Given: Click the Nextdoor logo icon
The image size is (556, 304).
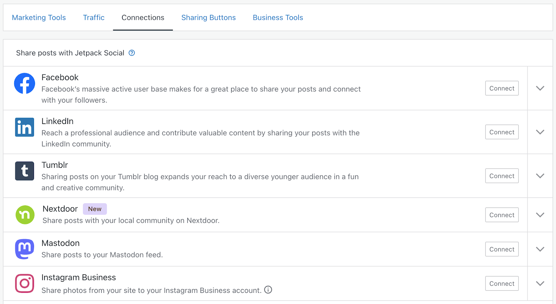Looking at the screenshot, I should click(25, 215).
